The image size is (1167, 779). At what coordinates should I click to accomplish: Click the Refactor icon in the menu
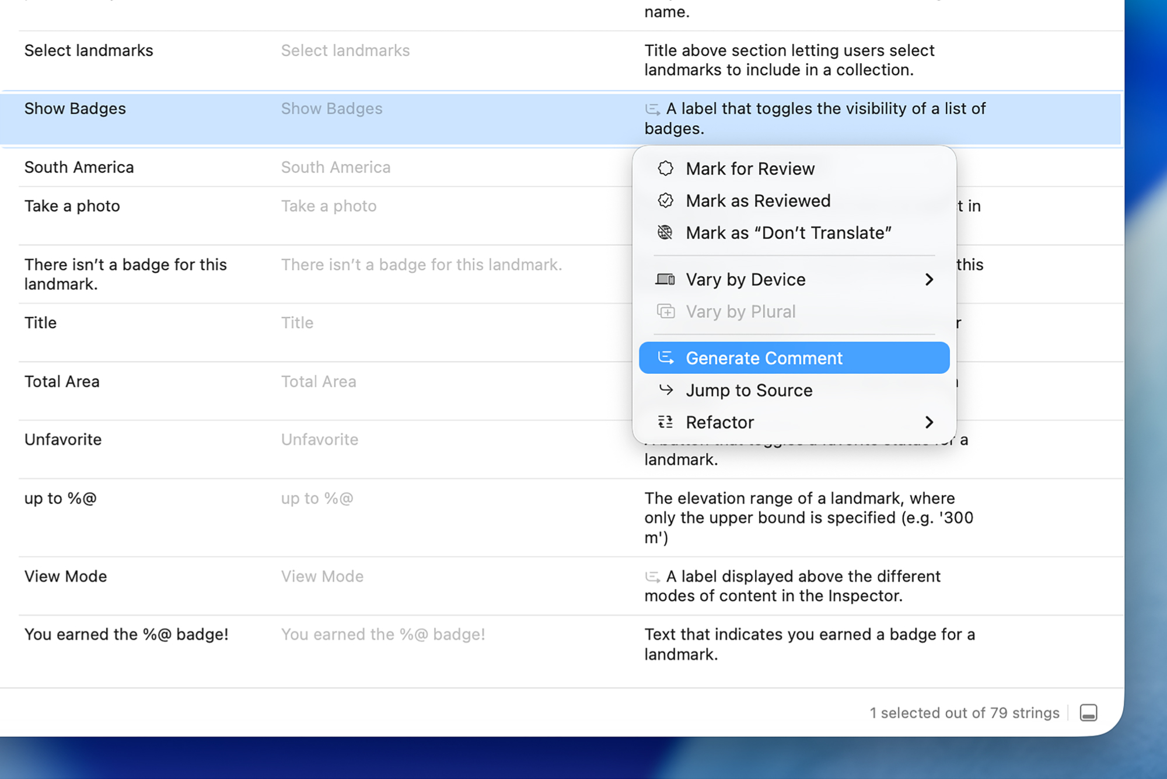666,422
